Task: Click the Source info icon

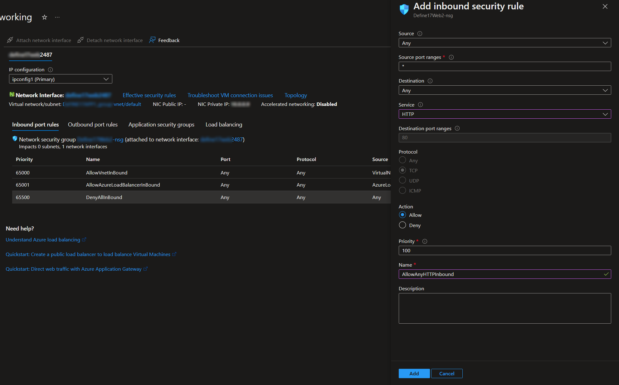Action: (x=420, y=34)
